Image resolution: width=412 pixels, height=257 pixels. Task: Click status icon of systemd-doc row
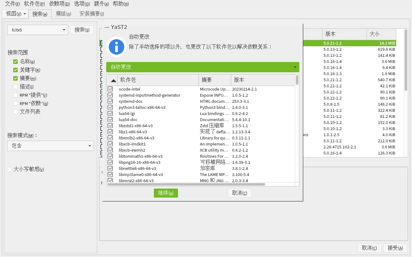tap(110, 101)
